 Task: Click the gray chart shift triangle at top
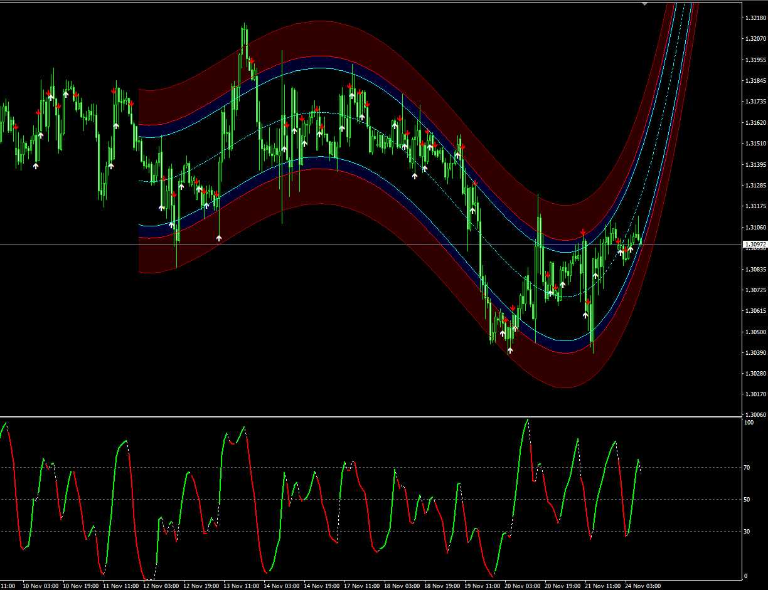tap(645, 3)
